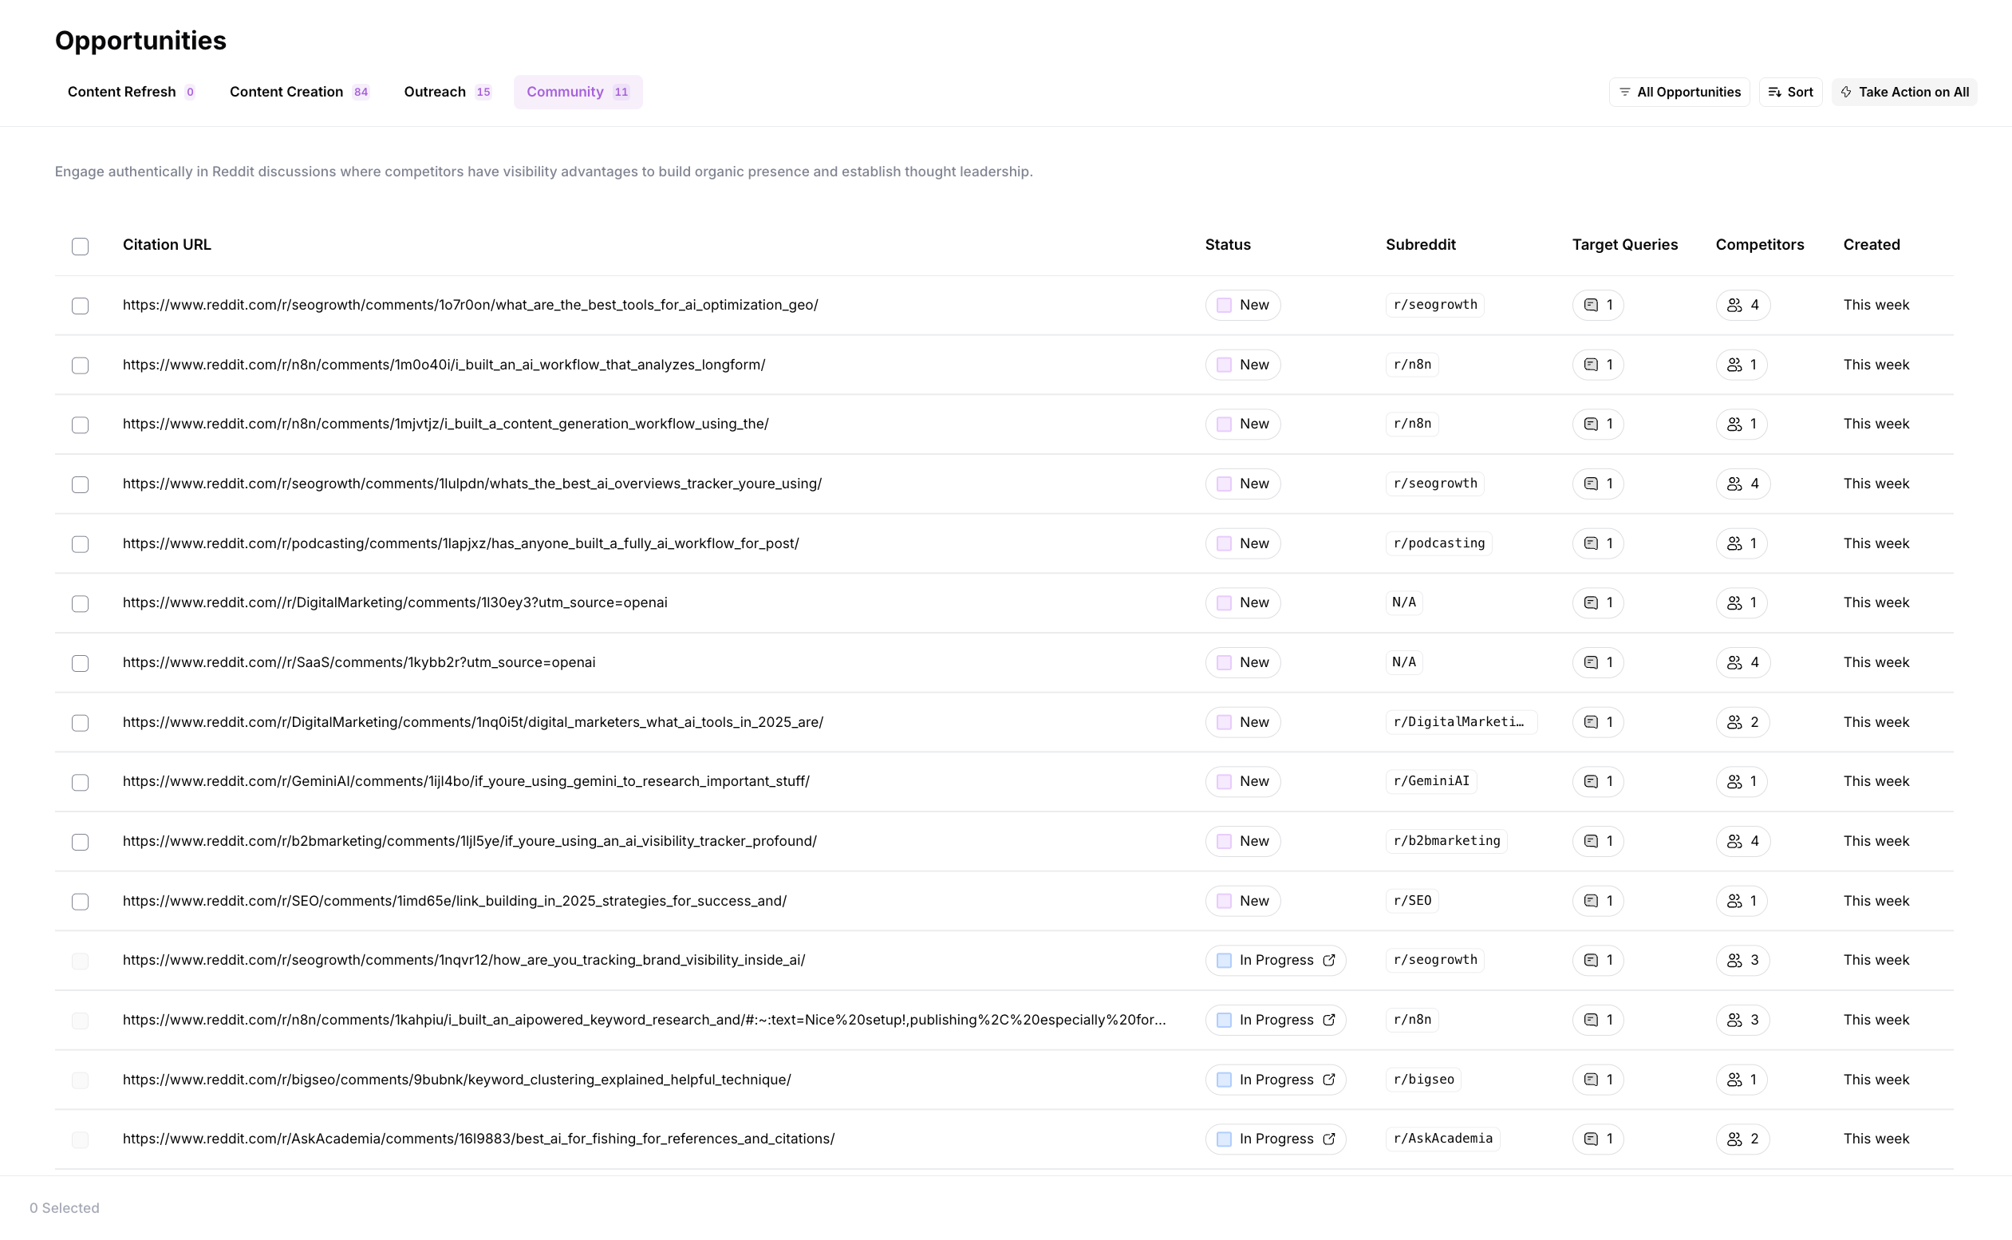
Task: Open external link icon for r/bigseo In Progress row
Action: click(1329, 1080)
